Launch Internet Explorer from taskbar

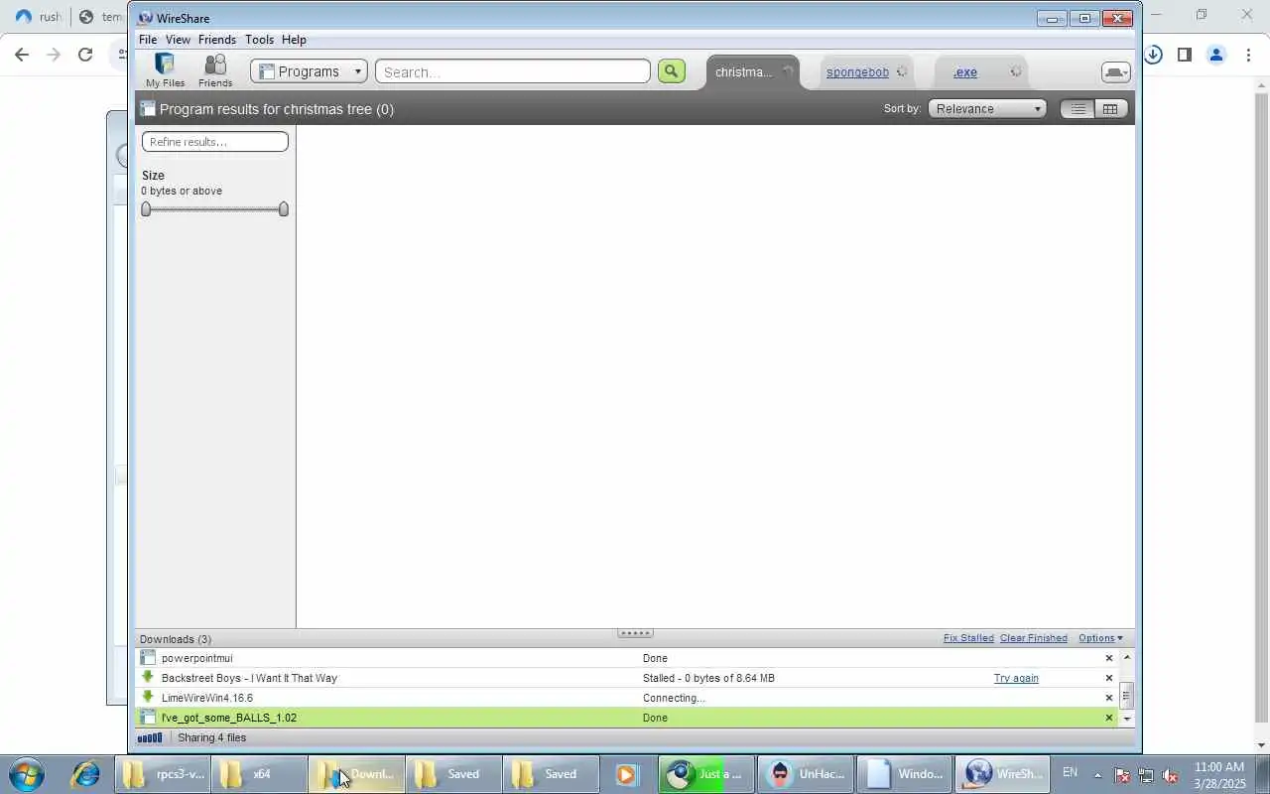tap(84, 774)
